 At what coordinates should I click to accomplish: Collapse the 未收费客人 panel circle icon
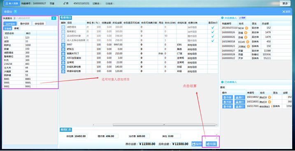222,18
